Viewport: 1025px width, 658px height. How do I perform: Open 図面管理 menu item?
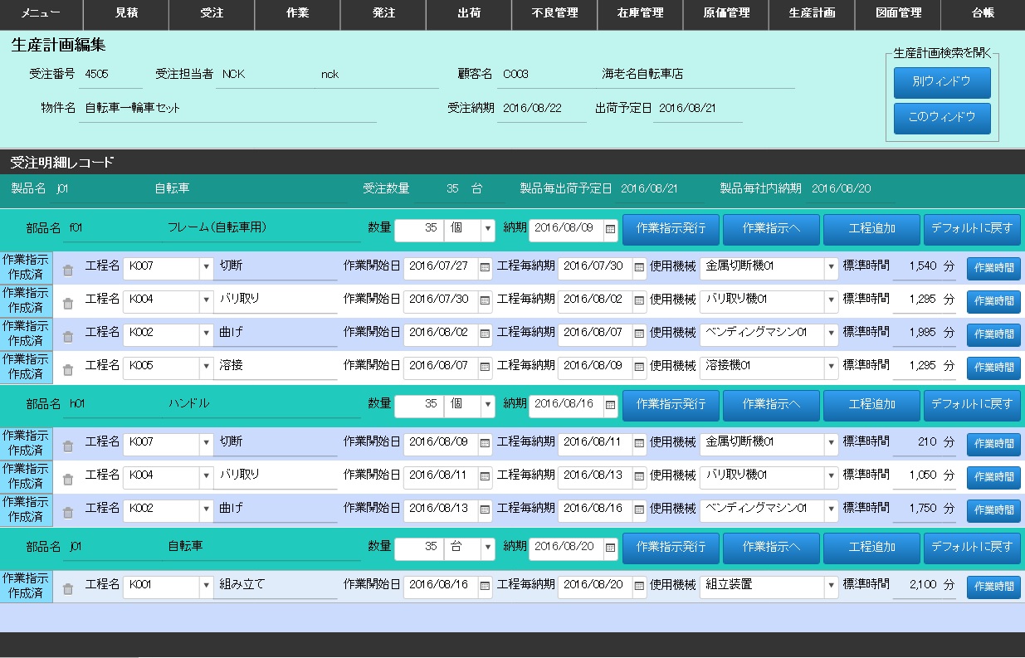(x=897, y=14)
